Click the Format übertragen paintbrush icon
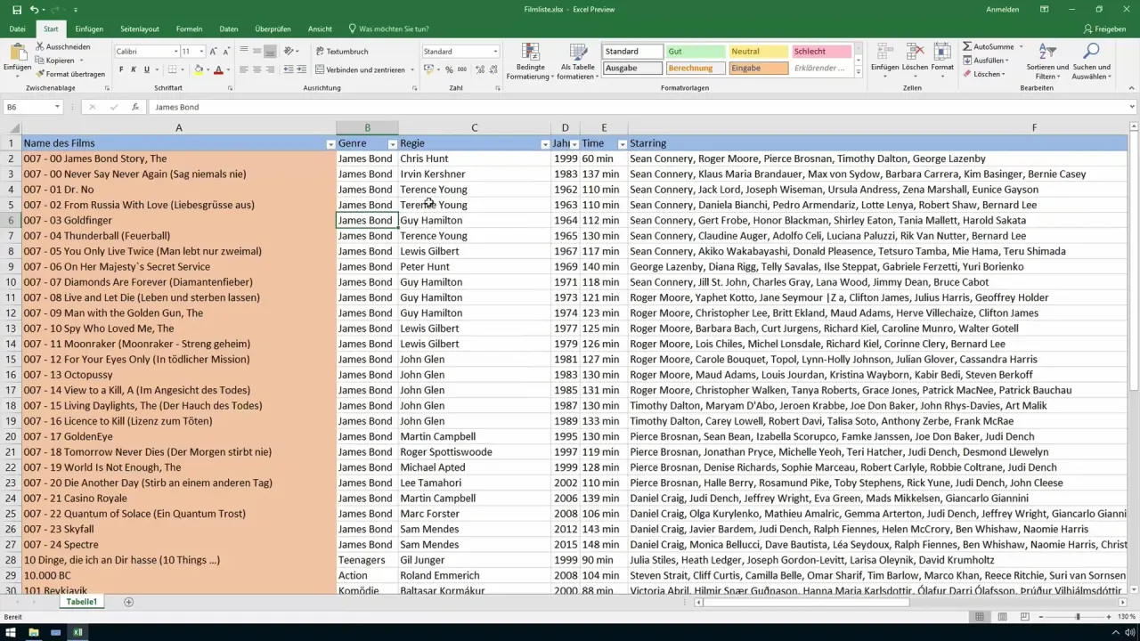 pos(40,74)
